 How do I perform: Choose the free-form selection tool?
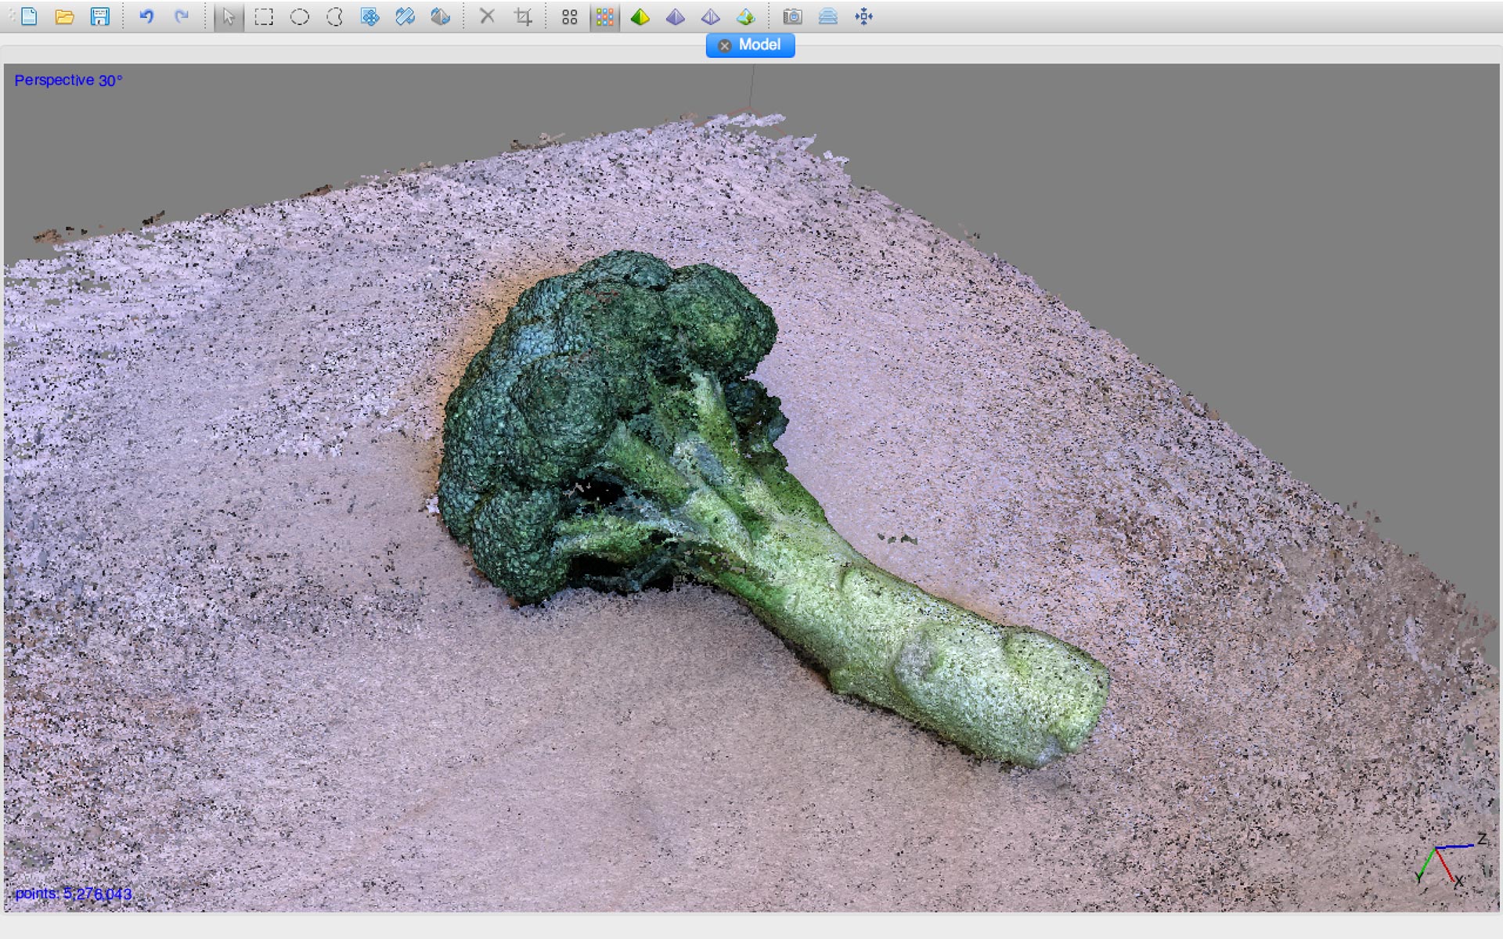click(x=334, y=16)
